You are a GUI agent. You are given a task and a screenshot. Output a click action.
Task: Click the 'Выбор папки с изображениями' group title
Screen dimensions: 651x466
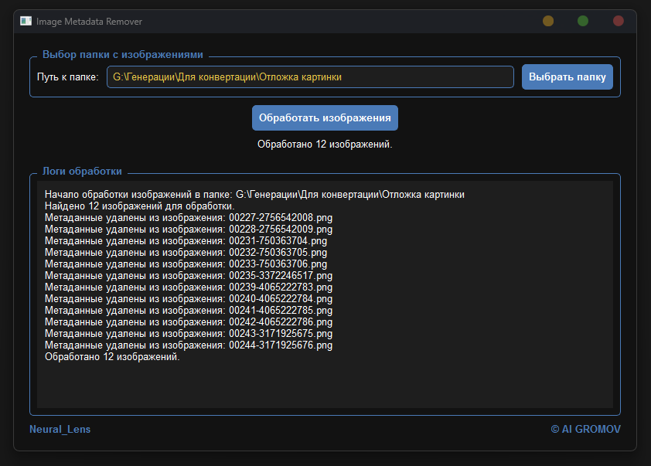coord(123,55)
